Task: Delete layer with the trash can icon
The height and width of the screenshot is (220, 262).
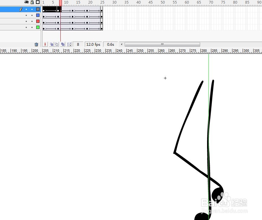Action: point(36,45)
